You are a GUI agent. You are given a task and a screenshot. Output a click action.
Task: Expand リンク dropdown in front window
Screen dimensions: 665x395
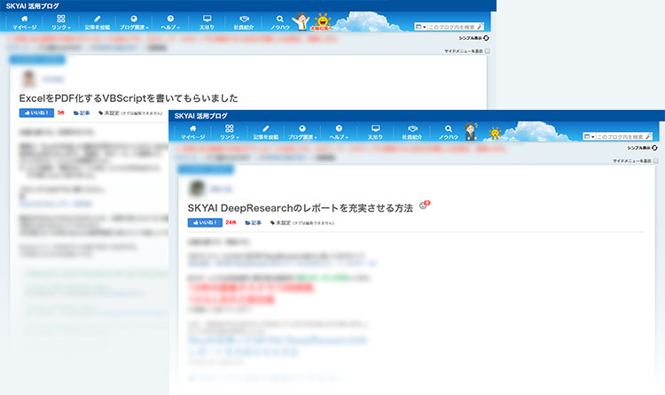(229, 133)
